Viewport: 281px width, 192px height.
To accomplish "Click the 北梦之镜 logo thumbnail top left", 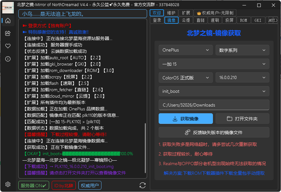I will click(x=8, y=7).
